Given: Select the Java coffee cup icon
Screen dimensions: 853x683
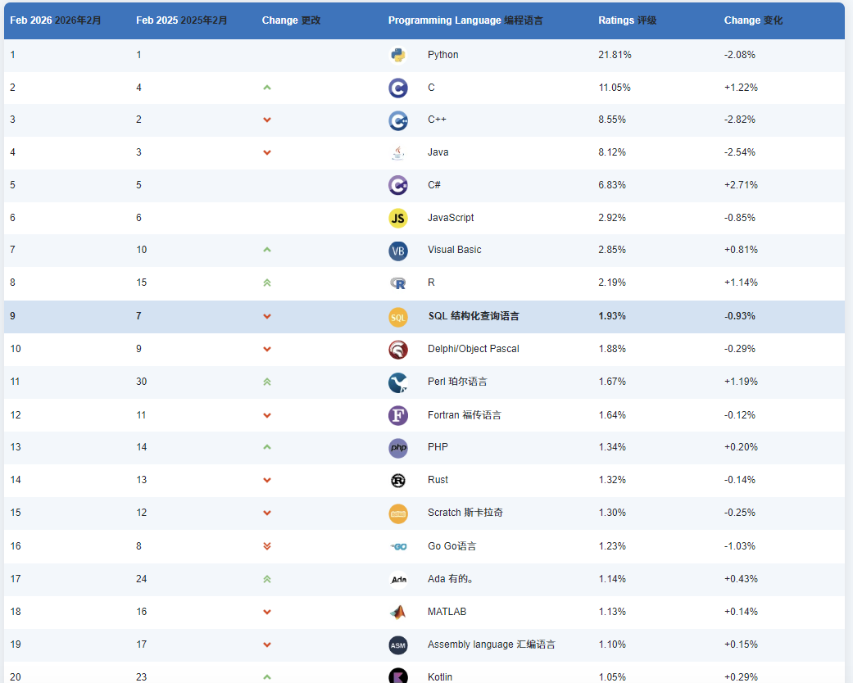Looking at the screenshot, I should 398,153.
